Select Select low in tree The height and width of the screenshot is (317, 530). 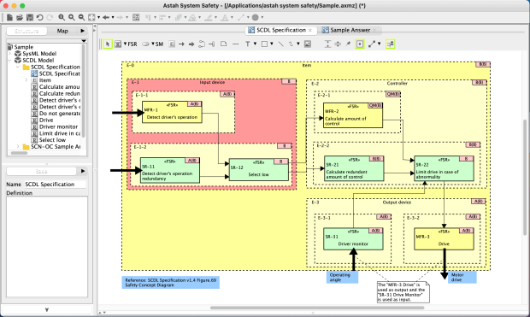point(52,140)
